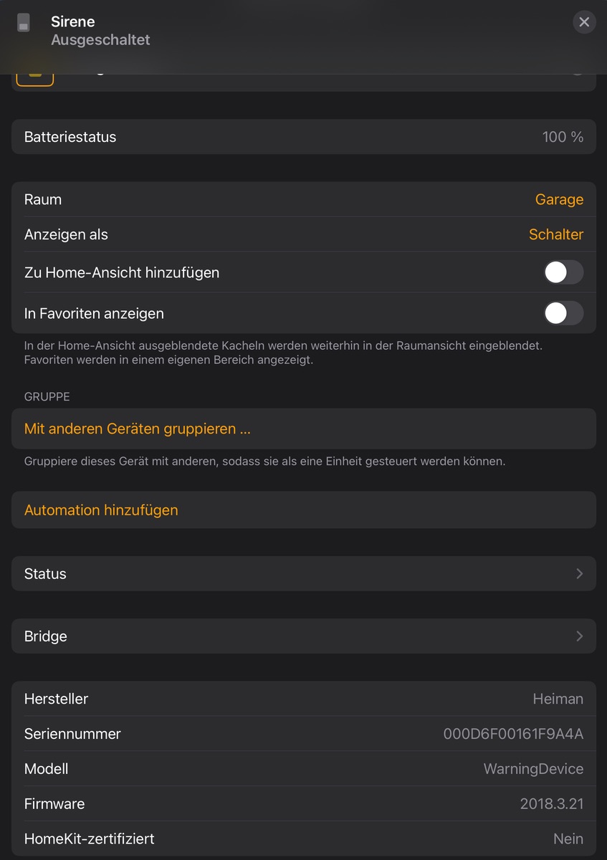Click the Seriennummer value 000D6F00161F9A4A
Screen dimensions: 607x860
513,734
